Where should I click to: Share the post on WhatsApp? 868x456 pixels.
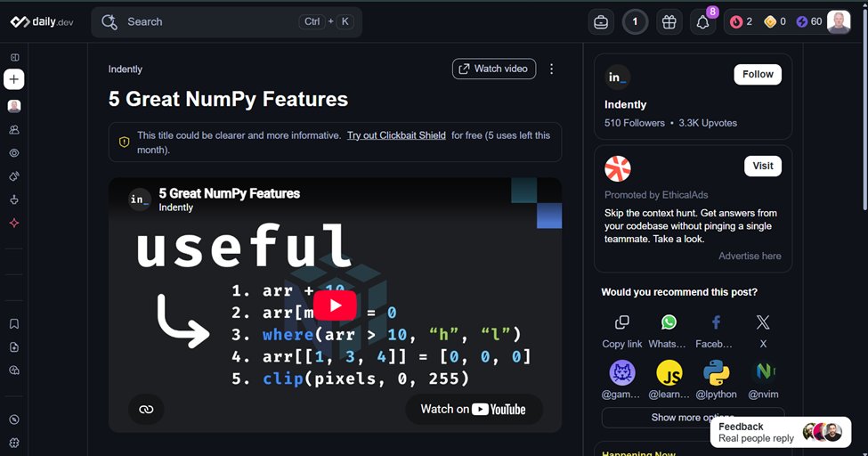pos(669,330)
